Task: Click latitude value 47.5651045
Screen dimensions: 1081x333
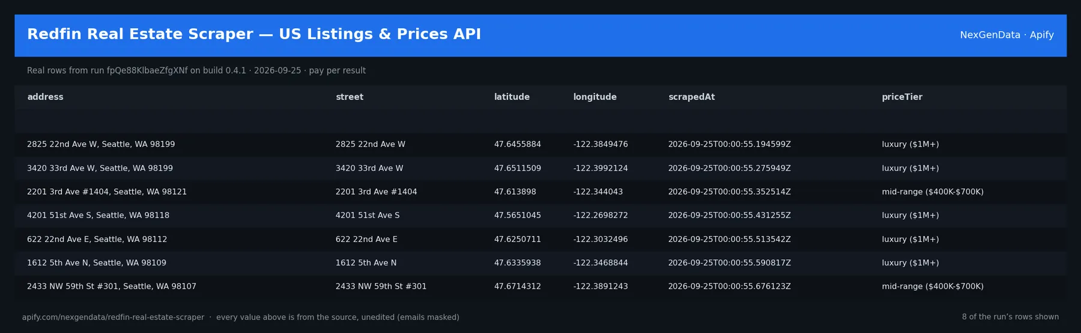Action: pos(518,215)
